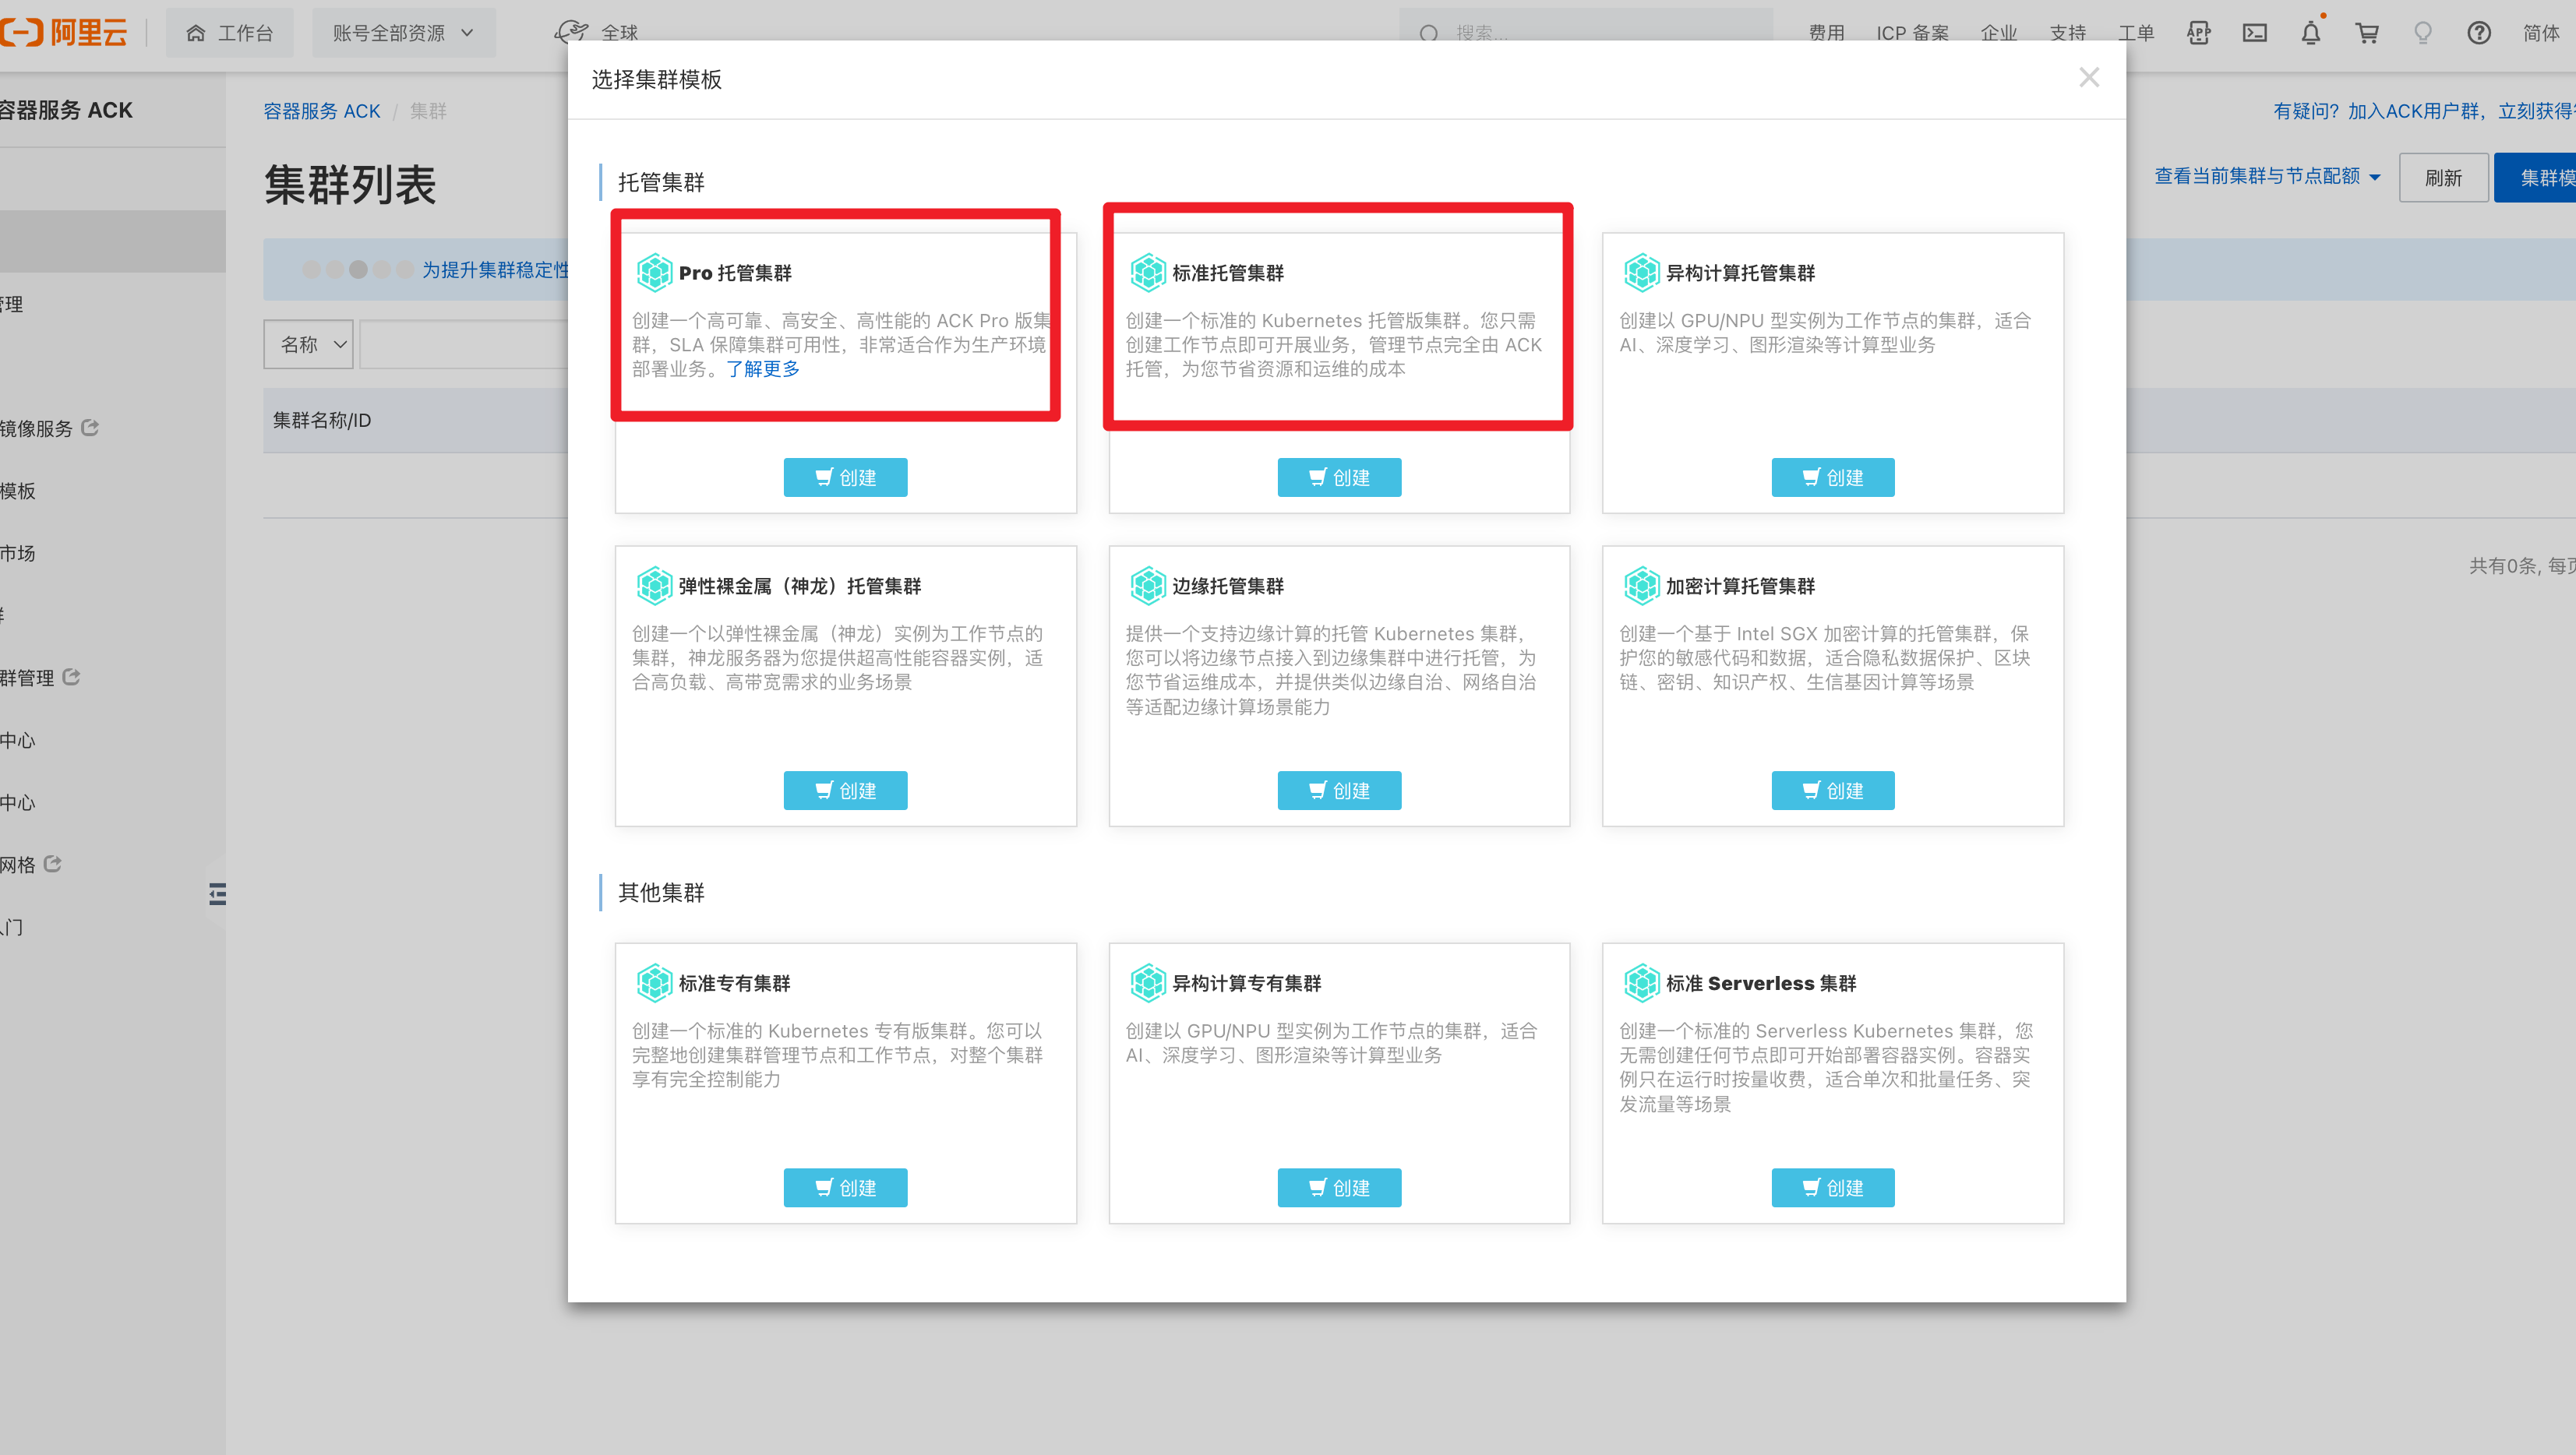
Task: Click the 镜像服务 external link icon
Action: click(x=90, y=428)
